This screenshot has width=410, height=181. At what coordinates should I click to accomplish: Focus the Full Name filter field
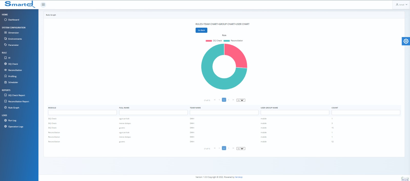coord(153,112)
